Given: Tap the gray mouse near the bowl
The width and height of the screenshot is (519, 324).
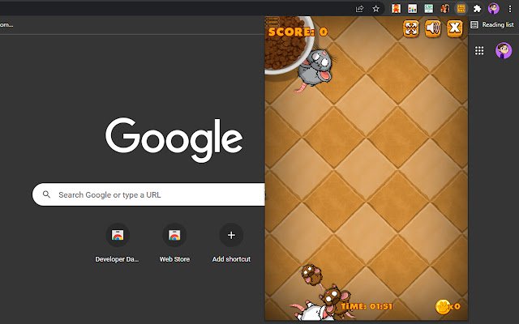Looking at the screenshot, I should (315, 70).
